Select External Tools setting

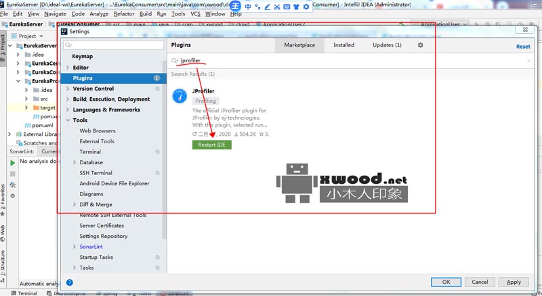pyautogui.click(x=97, y=141)
